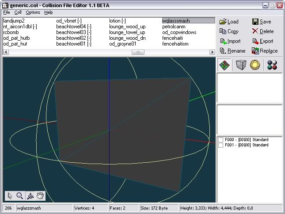Click the Load button
Screen dimensions: 285x214
(x=229, y=22)
